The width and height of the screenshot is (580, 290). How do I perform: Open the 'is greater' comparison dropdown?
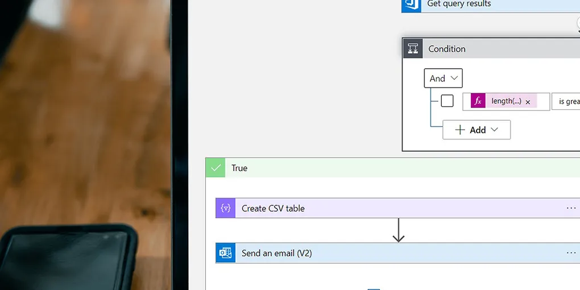tap(567, 101)
